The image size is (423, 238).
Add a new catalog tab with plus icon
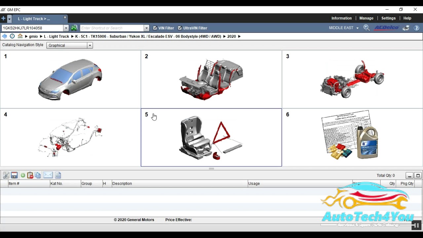pyautogui.click(x=3, y=19)
